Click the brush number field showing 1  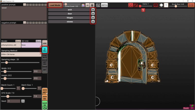(x=166, y=5)
